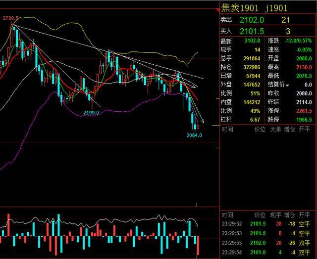The width and height of the screenshot is (317, 259).
Task: Click the 卖出 price 2102.0
Action: (x=252, y=20)
